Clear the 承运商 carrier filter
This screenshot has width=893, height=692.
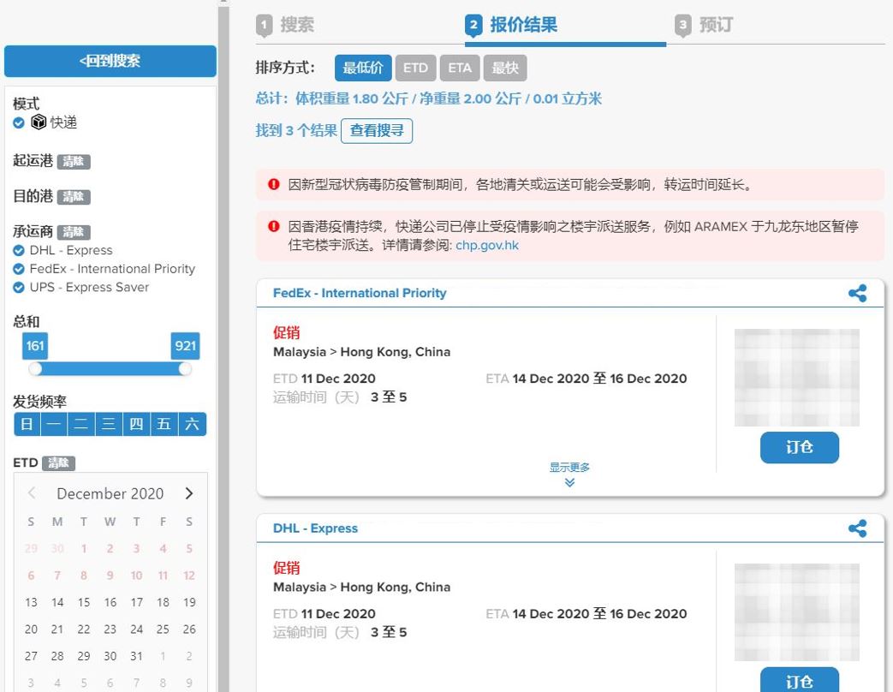74,232
